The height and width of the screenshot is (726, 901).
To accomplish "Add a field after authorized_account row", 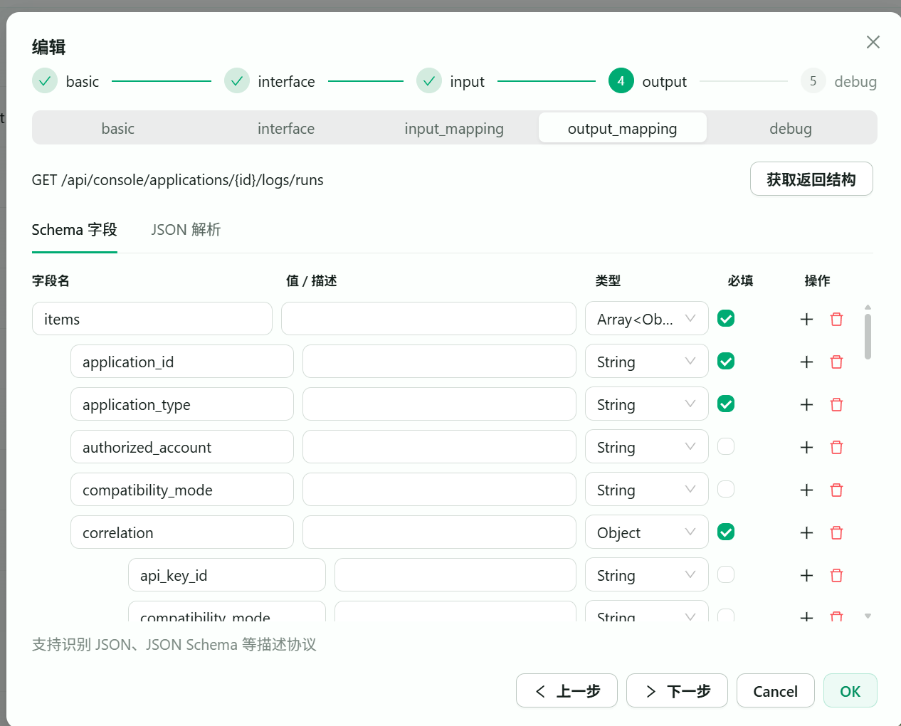I will point(806,447).
